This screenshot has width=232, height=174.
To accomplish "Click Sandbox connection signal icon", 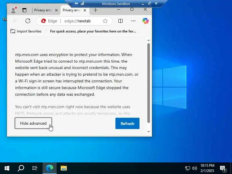I will [82, 3].
